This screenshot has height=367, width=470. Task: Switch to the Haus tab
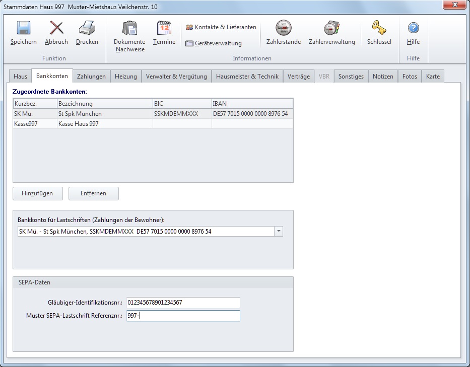(x=20, y=77)
